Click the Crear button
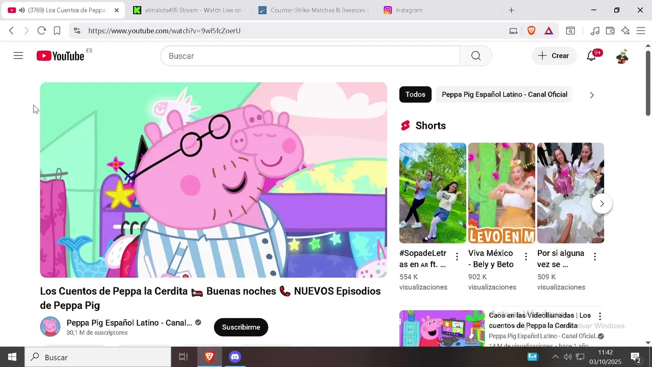This screenshot has height=367, width=652. pos(554,56)
